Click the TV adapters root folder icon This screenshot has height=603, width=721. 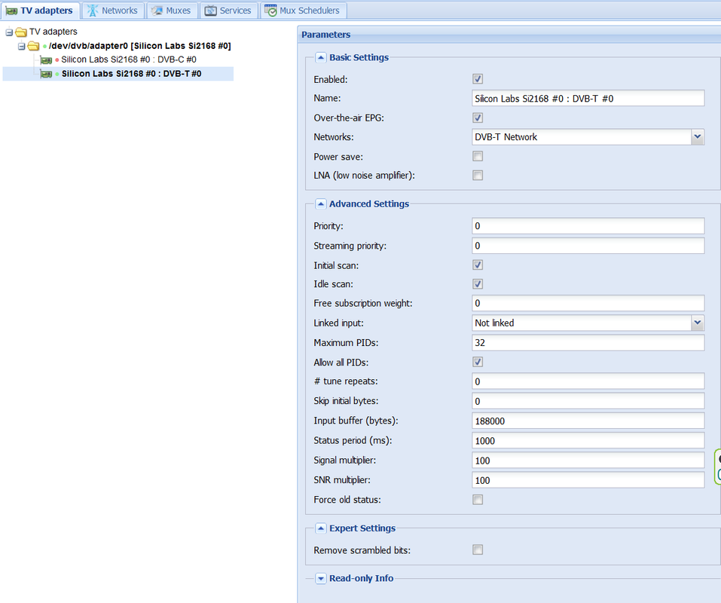coord(21,32)
